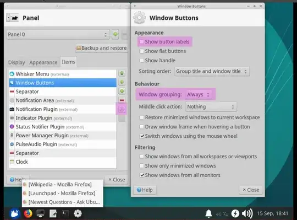Open the settings gear icon in taskbar
This screenshot has height=220, width=297.
click(78, 213)
